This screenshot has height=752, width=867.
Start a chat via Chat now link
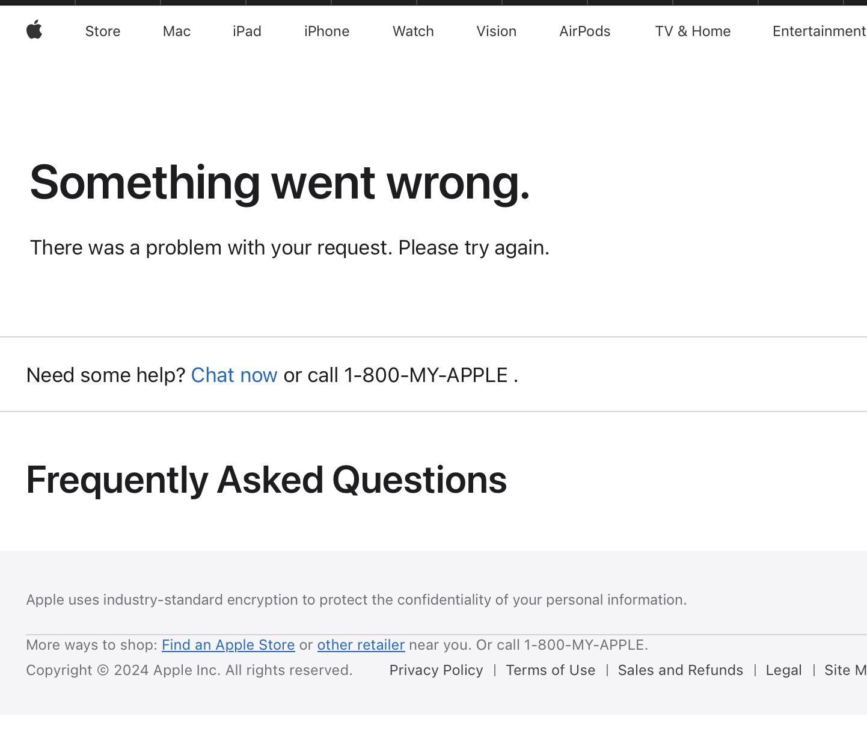tap(234, 375)
